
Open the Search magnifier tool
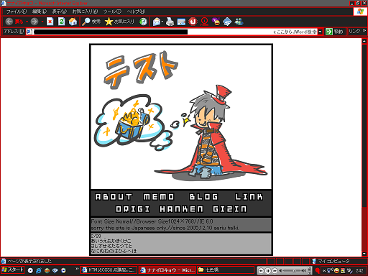click(86, 22)
